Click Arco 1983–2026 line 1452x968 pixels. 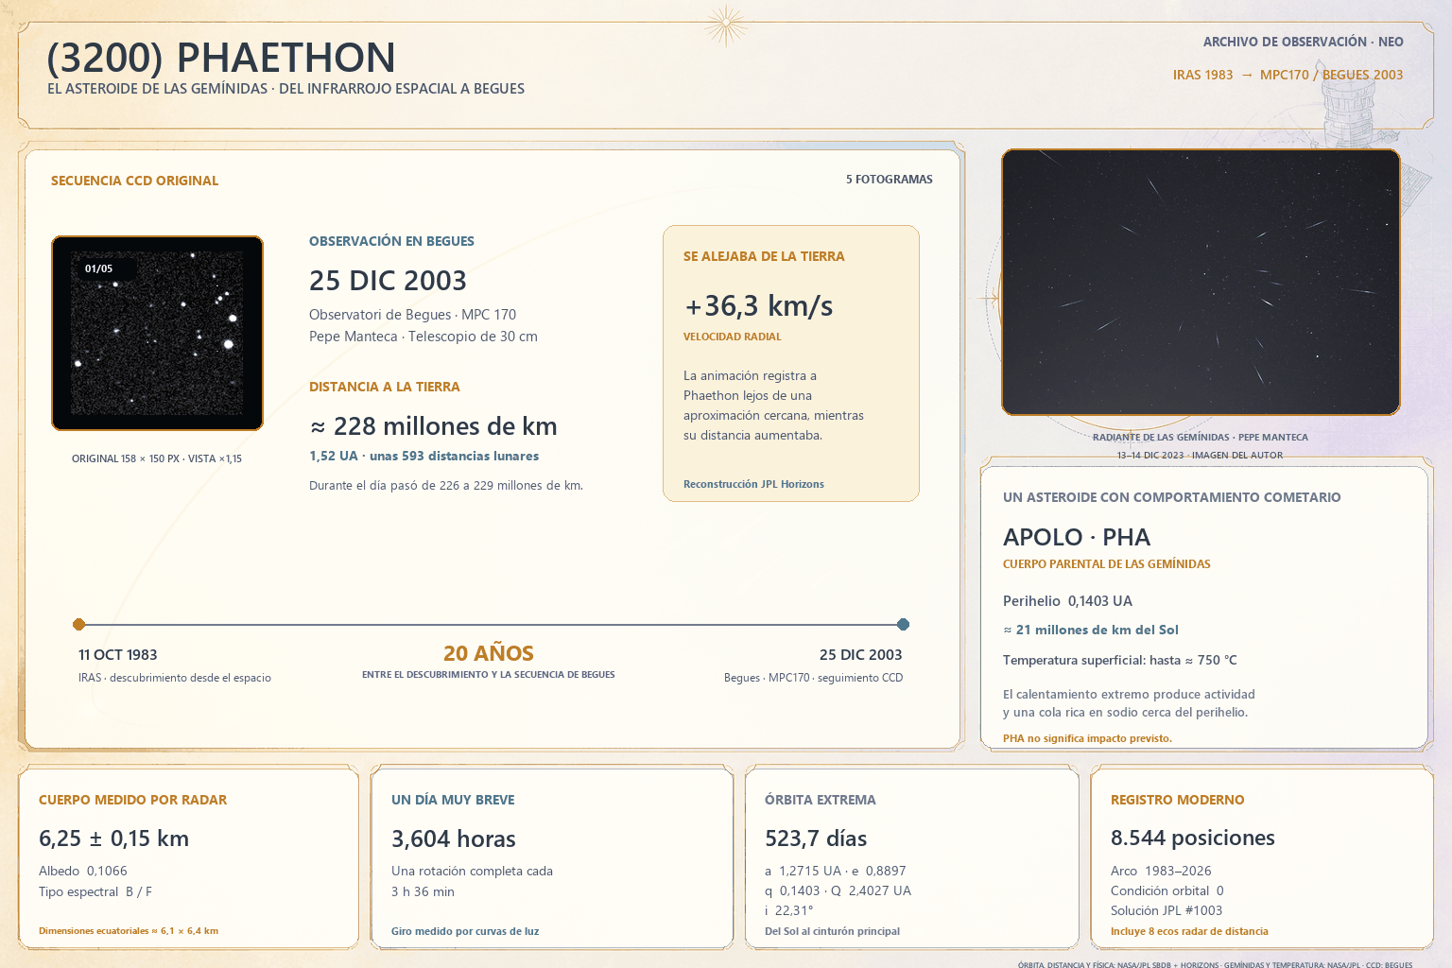(1161, 871)
